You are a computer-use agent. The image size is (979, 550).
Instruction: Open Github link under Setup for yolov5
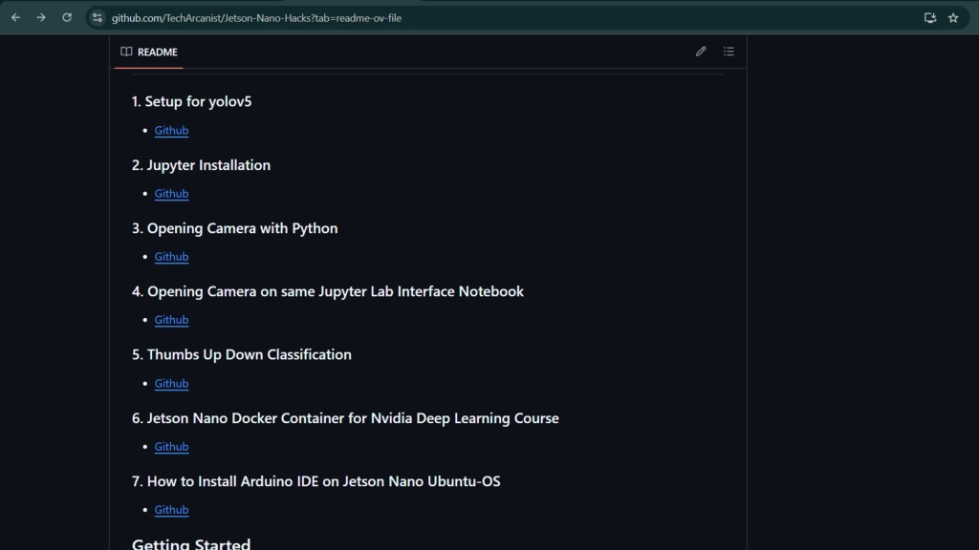point(172,130)
